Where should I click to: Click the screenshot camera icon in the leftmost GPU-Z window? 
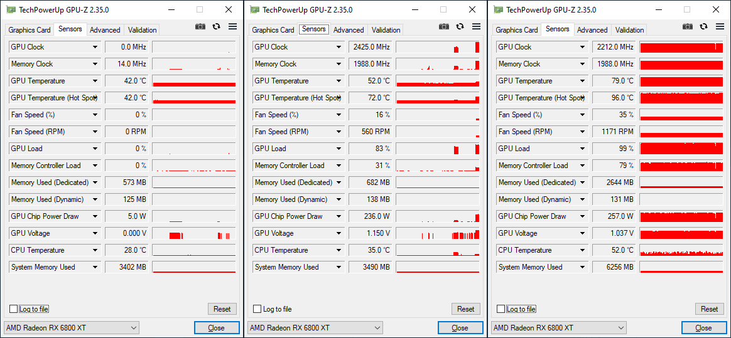pyautogui.click(x=200, y=26)
